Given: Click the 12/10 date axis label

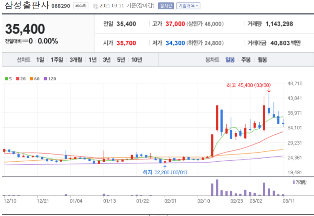Looking at the screenshot, I should tap(10, 201).
